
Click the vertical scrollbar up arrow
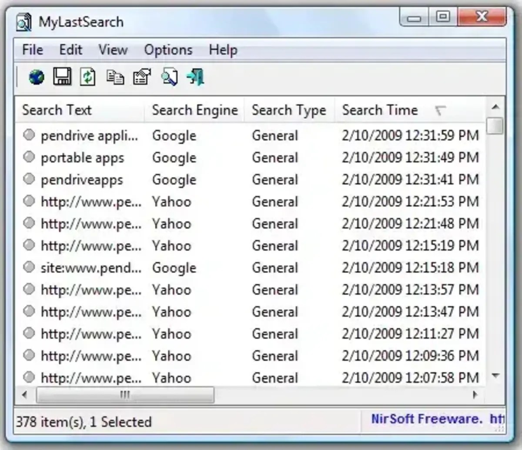[x=495, y=107]
